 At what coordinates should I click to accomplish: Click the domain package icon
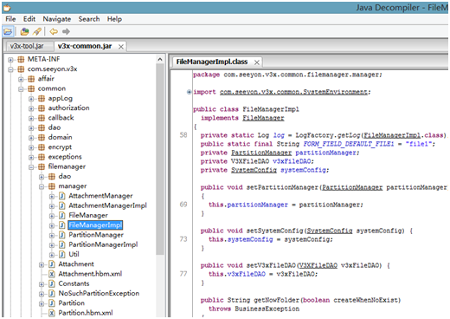[x=42, y=138]
